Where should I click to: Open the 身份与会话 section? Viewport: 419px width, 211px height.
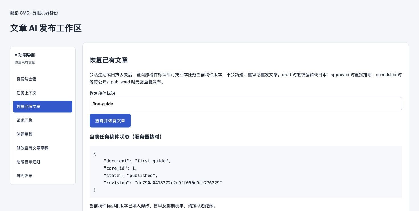[x=43, y=79]
